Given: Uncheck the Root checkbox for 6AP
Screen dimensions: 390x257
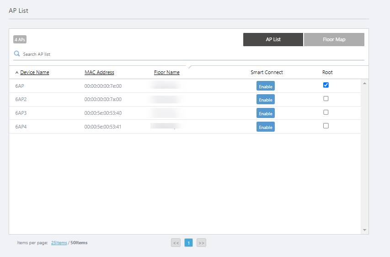Looking at the screenshot, I should 326,85.
